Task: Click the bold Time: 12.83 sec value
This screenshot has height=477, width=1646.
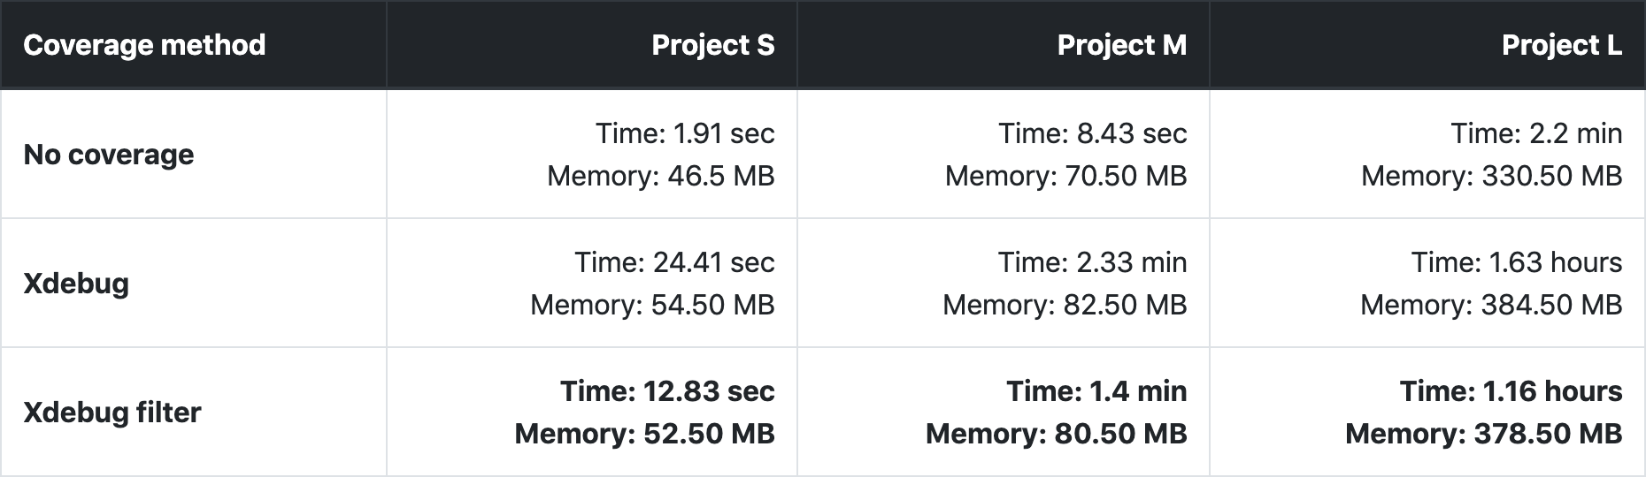Action: (667, 391)
